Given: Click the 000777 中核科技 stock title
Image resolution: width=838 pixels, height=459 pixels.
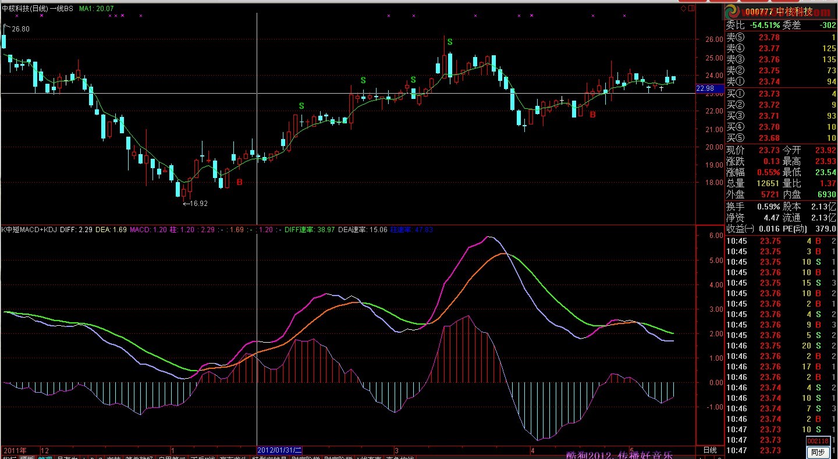Looking at the screenshot, I should 779,12.
